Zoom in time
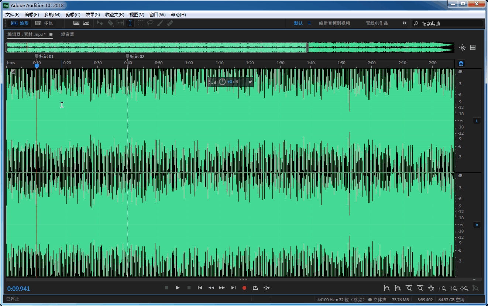The image size is (488, 306). tap(409, 288)
